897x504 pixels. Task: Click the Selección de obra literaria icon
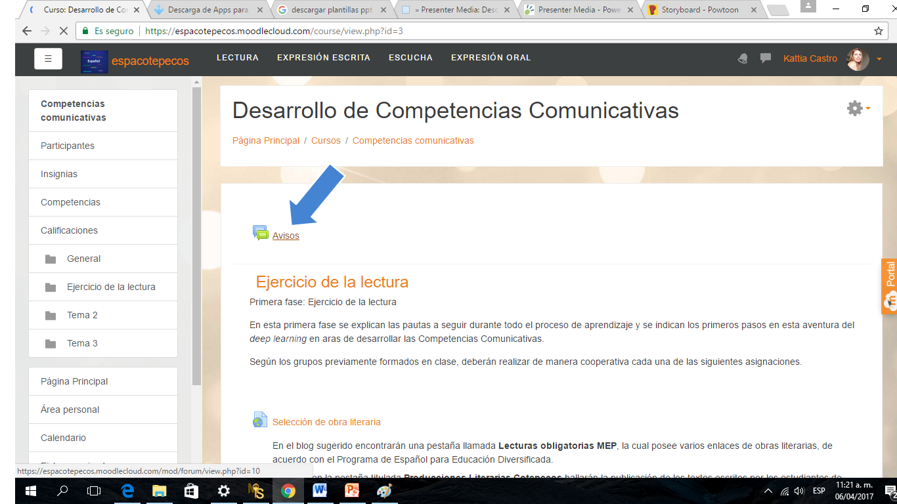click(260, 420)
